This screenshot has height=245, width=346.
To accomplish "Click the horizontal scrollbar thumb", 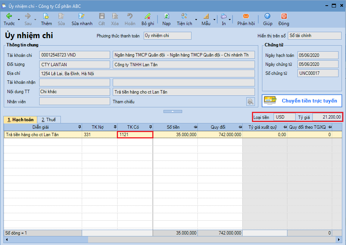I will tap(49, 239).
